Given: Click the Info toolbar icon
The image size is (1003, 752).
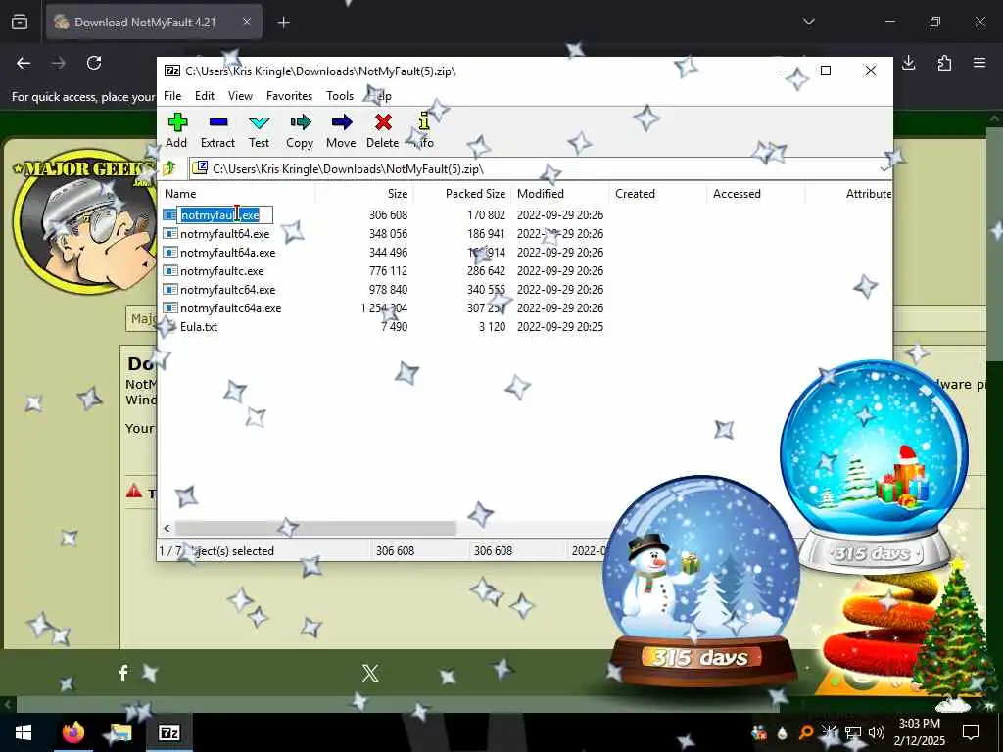Looking at the screenshot, I should point(423,121).
